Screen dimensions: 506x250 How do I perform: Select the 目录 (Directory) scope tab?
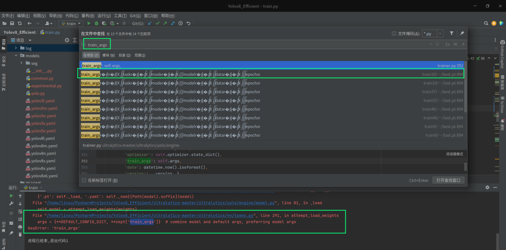pos(125,55)
